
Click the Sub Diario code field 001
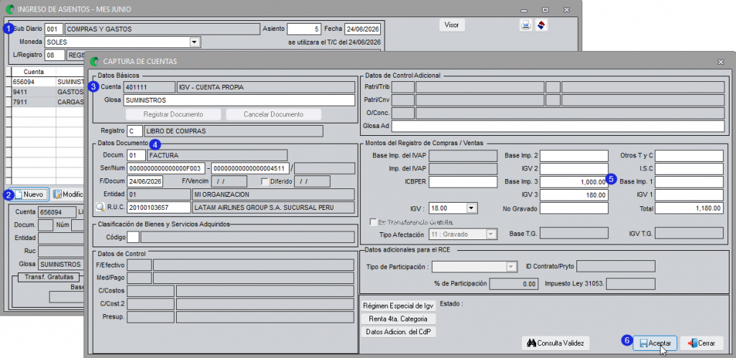[x=54, y=29]
